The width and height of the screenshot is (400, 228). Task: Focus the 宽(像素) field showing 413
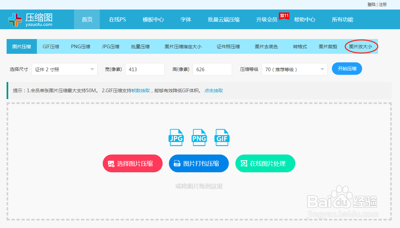click(x=145, y=69)
